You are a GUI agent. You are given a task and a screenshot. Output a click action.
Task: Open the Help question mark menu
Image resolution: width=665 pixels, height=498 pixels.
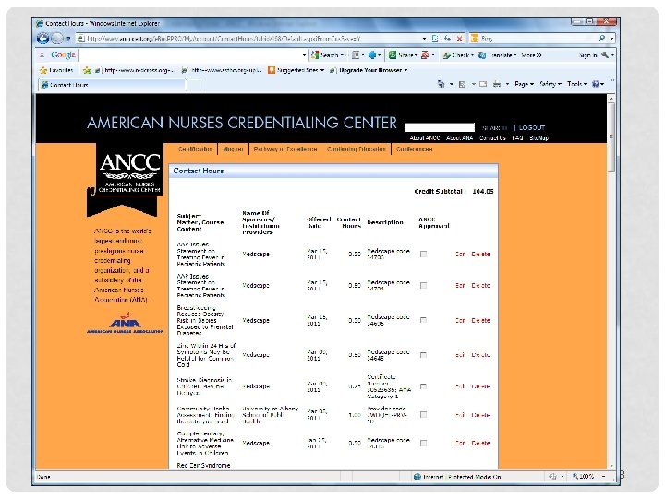coord(598,84)
